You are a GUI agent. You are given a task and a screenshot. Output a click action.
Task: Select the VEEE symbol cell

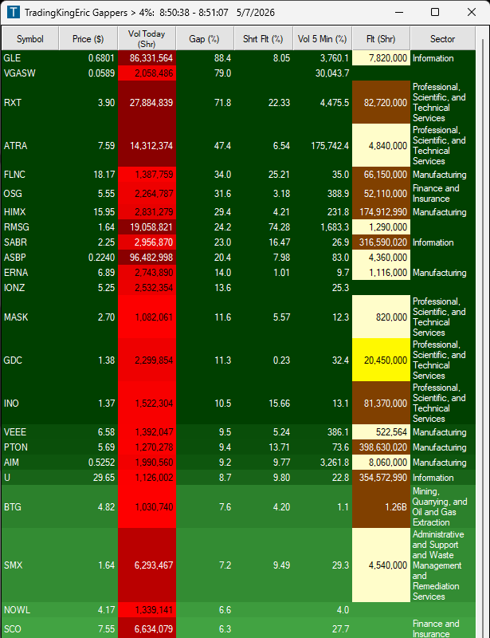(30, 432)
